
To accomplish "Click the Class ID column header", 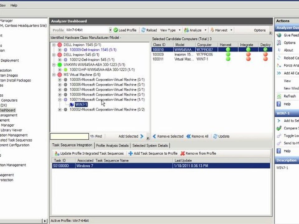I will coord(162,45).
